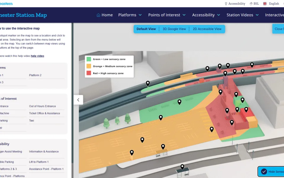The width and height of the screenshot is (284, 178).
Task: Click the BSL text link
Action: pos(256,4)
